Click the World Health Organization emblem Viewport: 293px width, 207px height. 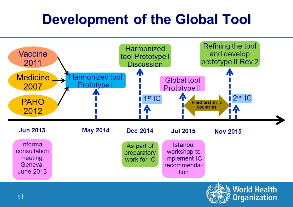[218, 193]
